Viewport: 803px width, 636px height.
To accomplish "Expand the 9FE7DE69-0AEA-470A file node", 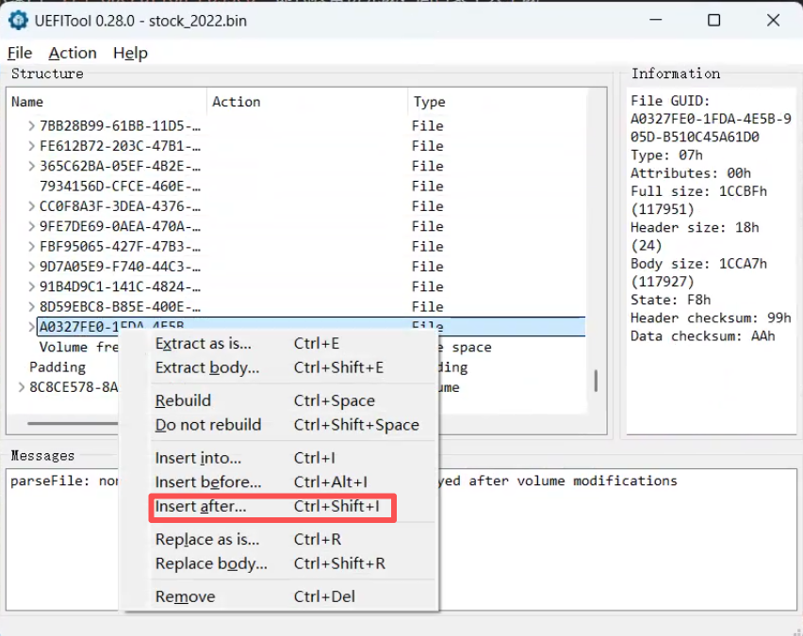I will pos(32,226).
